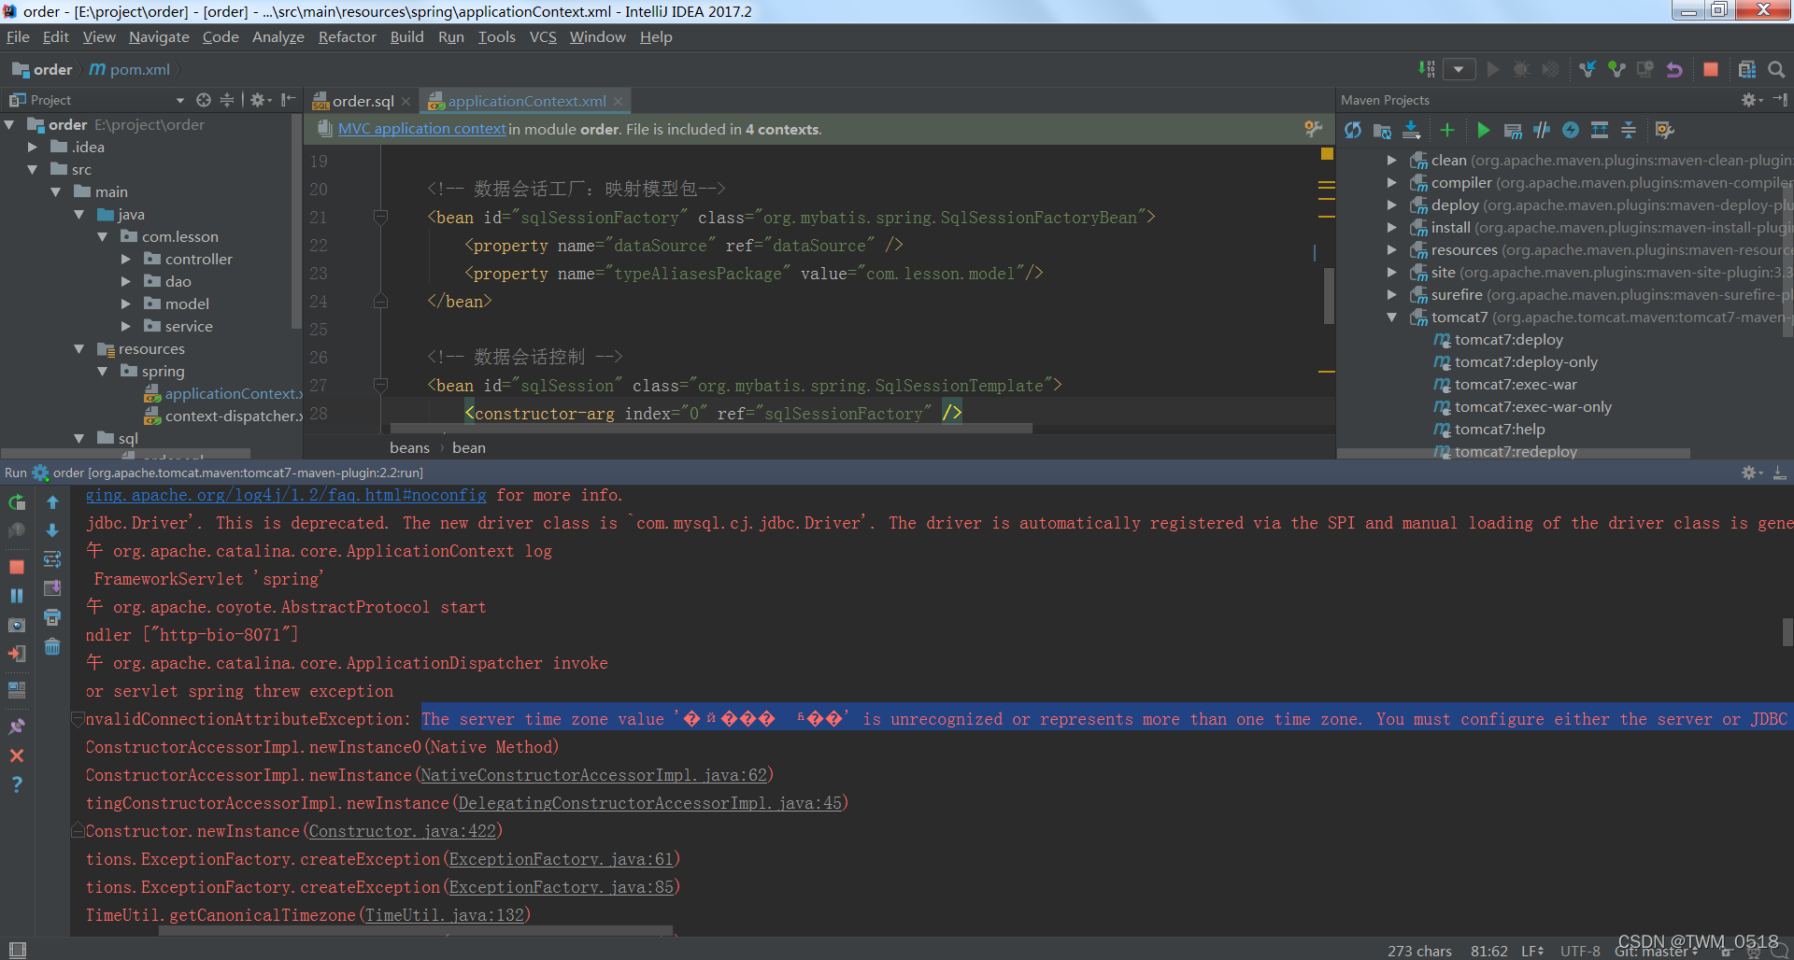Screen dimensions: 1794x960
Task: Go down the stack trace with down arrow
Action: click(52, 530)
